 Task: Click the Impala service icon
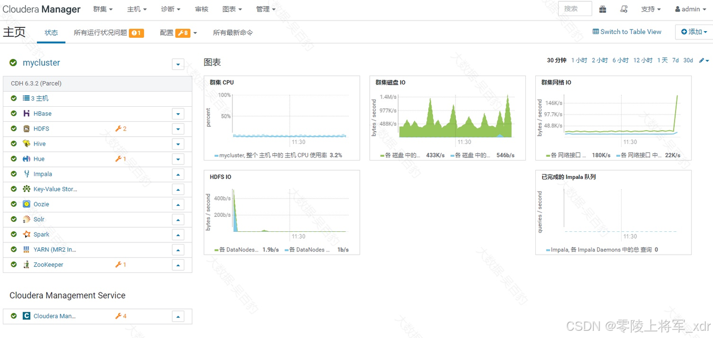click(26, 174)
